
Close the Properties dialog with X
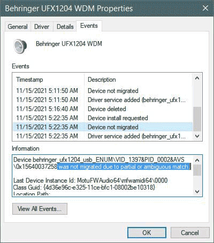tap(205, 8)
